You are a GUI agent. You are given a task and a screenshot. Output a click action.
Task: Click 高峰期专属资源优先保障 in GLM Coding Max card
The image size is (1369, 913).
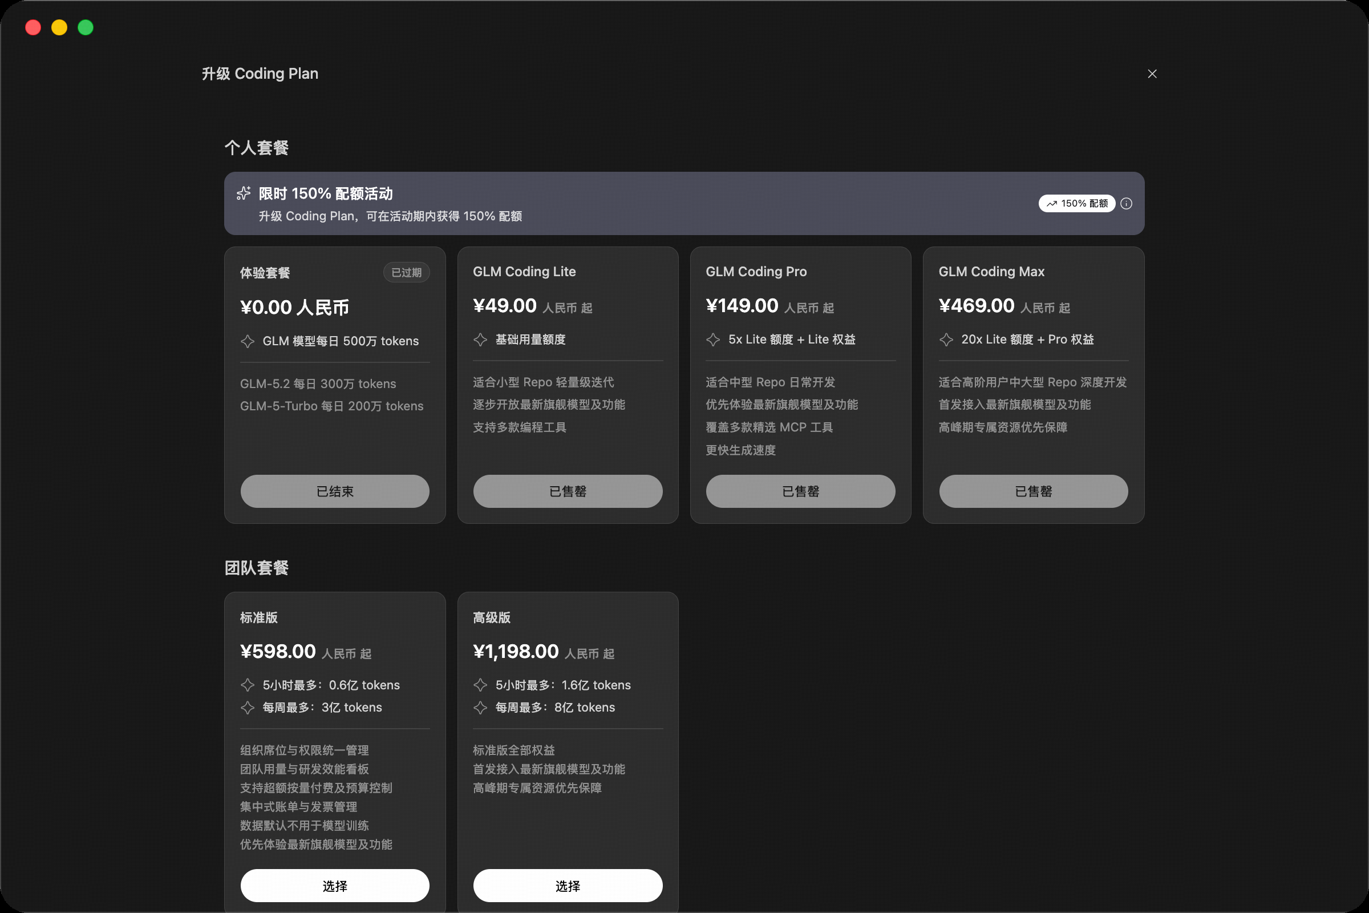[1003, 427]
